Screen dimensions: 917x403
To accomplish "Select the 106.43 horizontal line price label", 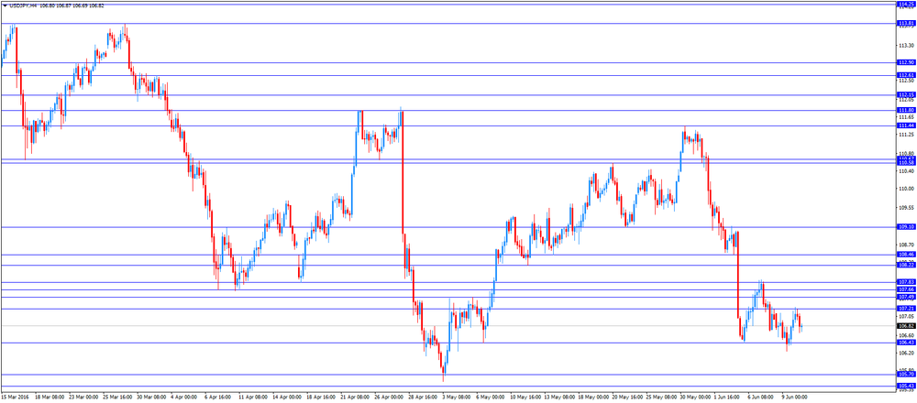I will click(x=906, y=343).
